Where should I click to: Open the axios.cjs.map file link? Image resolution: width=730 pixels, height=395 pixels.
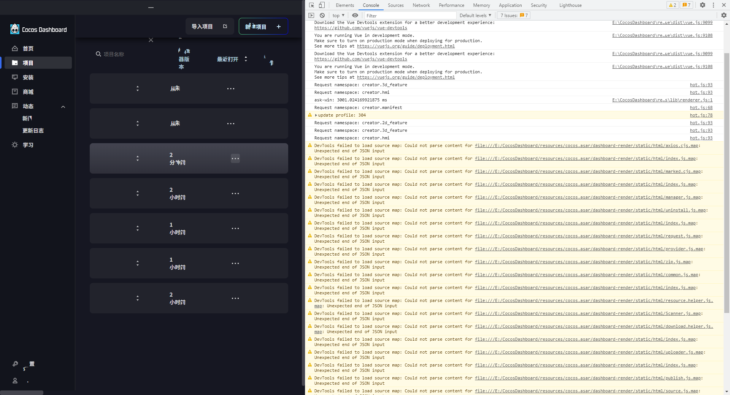(587, 145)
